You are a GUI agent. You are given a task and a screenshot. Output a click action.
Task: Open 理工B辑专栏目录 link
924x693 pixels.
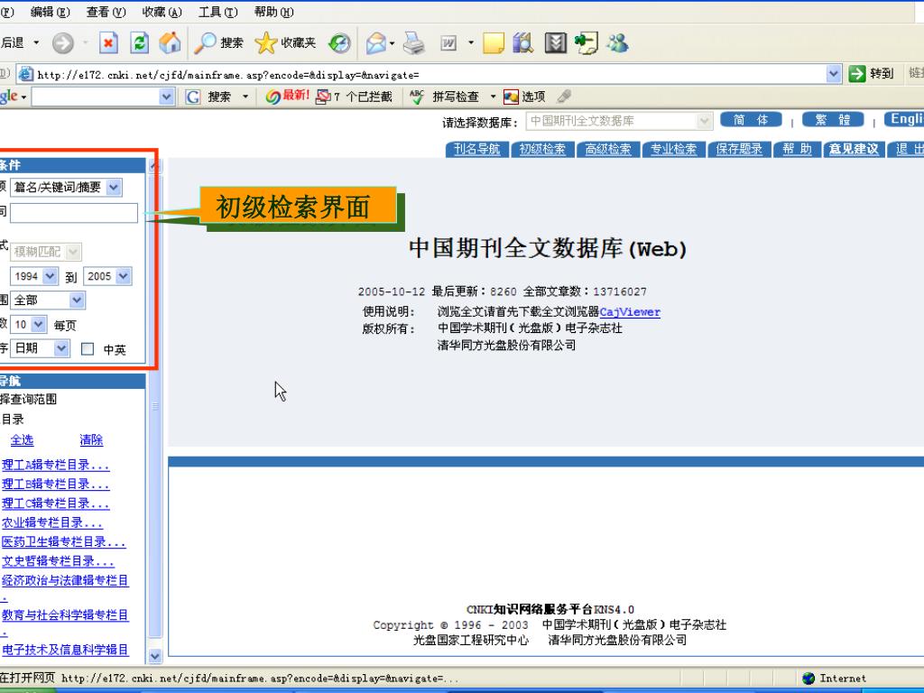coord(55,485)
